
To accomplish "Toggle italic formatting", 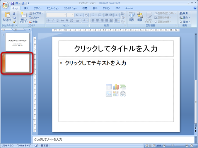I will pos(53,20).
